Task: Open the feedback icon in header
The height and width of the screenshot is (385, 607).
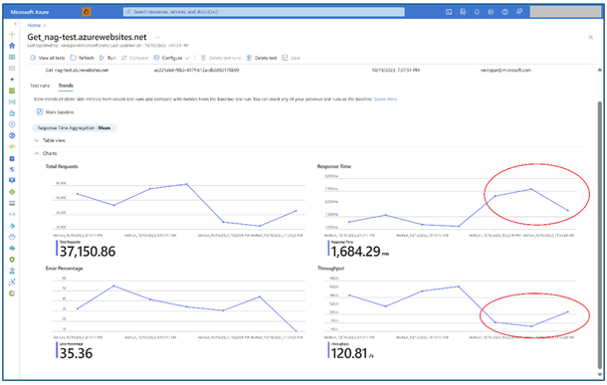Action: coord(519,12)
